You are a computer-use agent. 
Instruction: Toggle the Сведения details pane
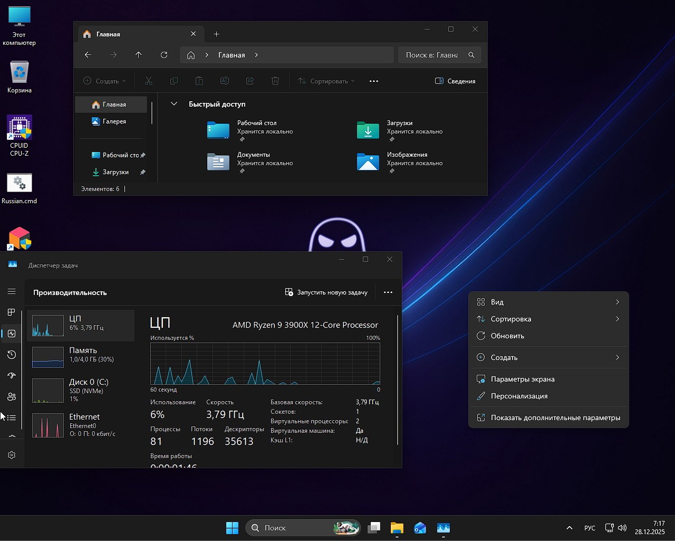tap(455, 81)
